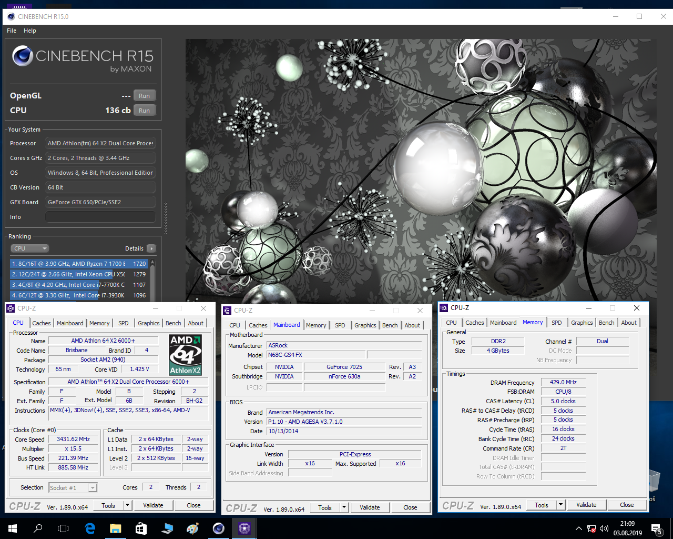673x539 pixels.
Task: Select ranking row AMD Ryzen 7 1700
Action: [79, 264]
